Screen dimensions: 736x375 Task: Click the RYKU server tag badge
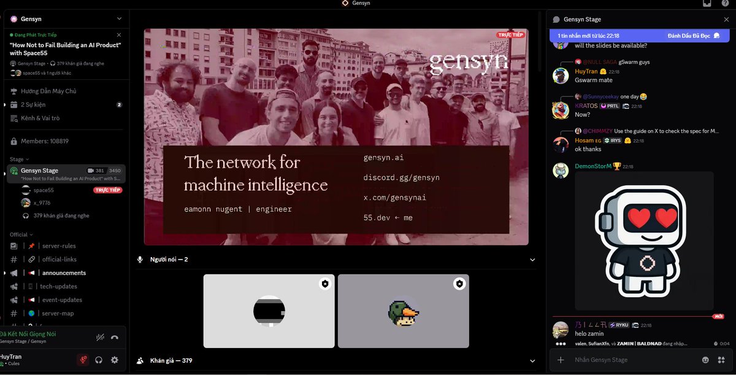[618, 325]
